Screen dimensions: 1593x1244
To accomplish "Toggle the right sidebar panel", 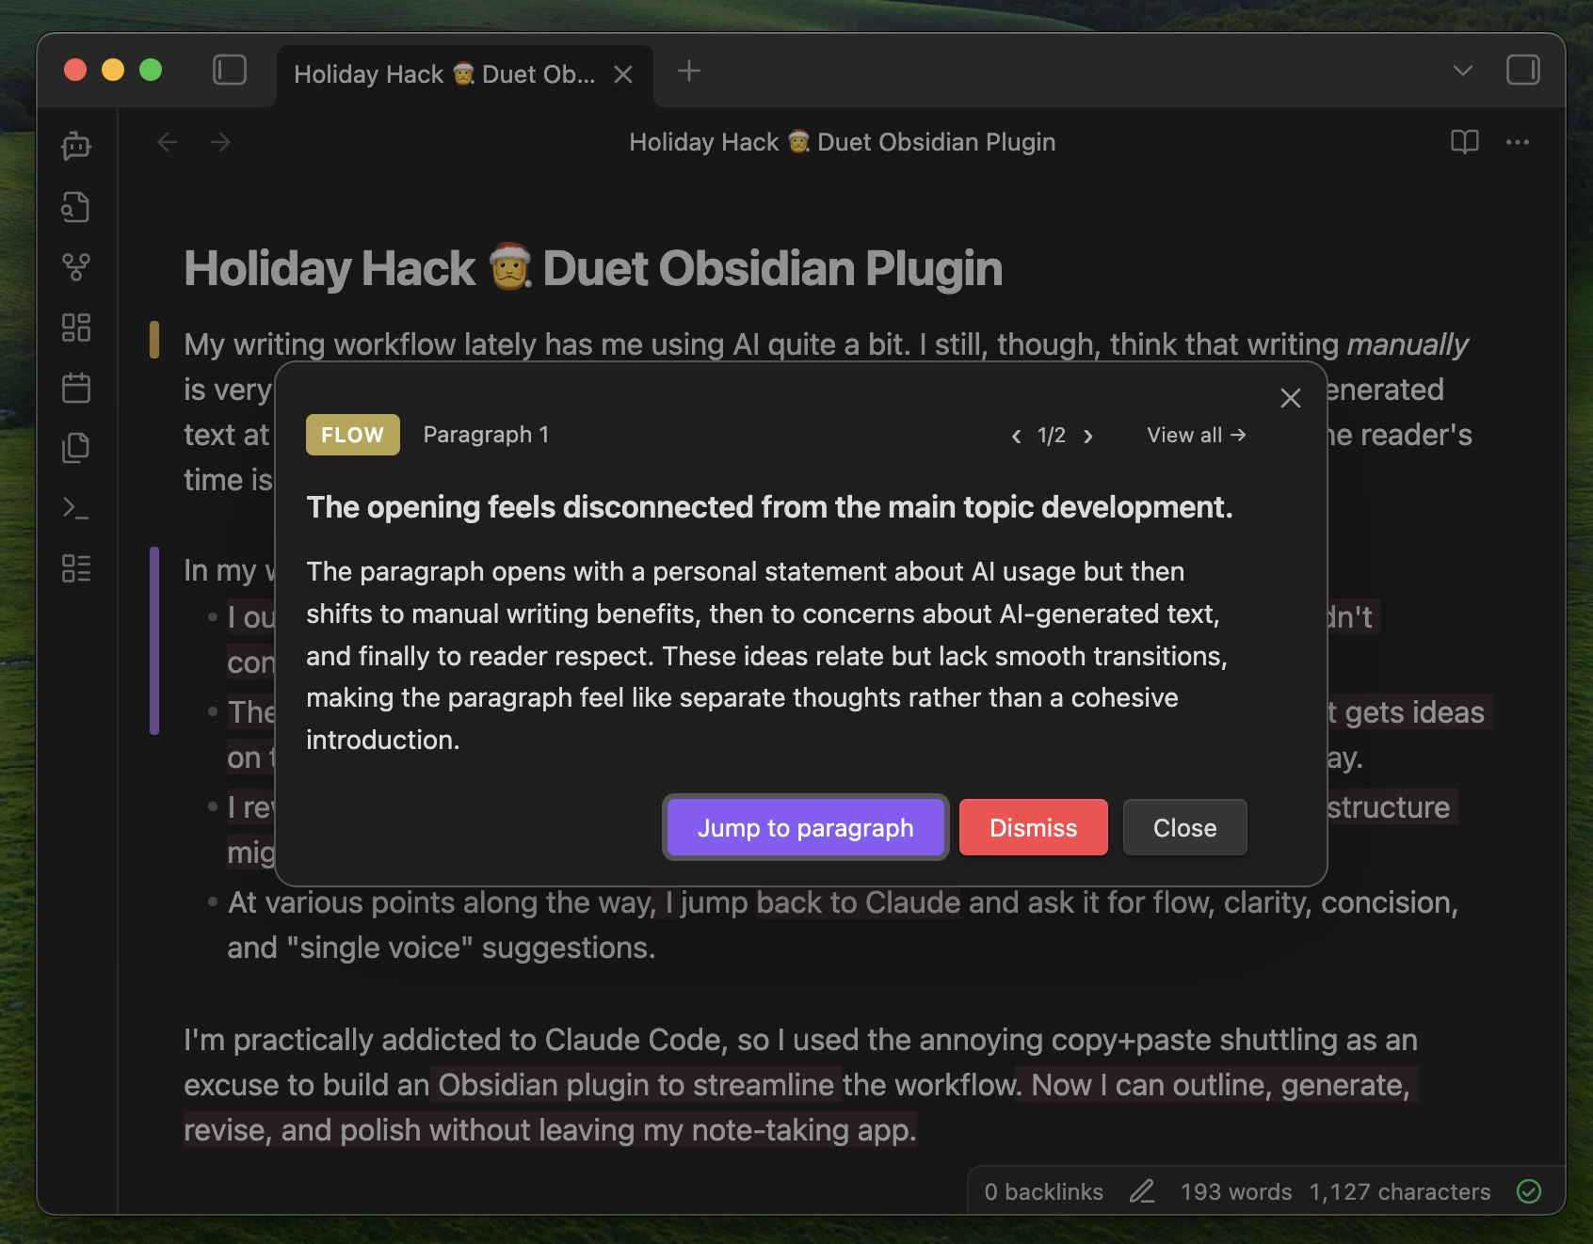I will (x=1522, y=71).
